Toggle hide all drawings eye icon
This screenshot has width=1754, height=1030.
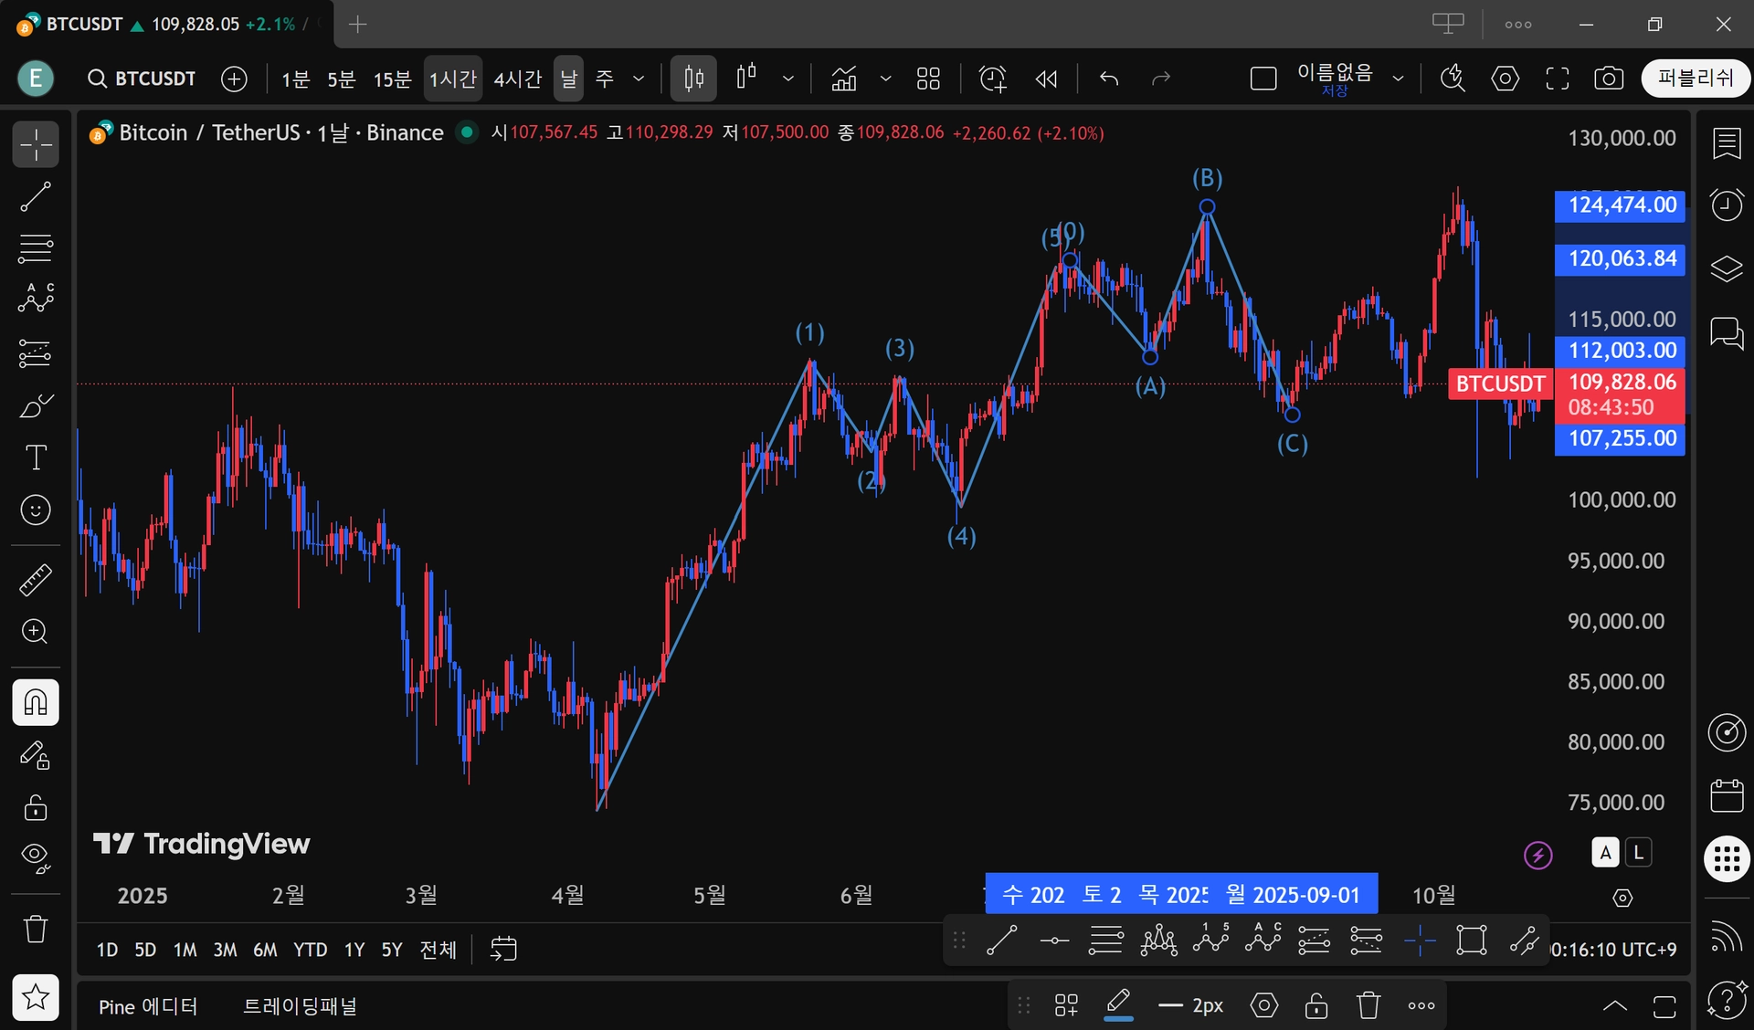pyautogui.click(x=36, y=857)
